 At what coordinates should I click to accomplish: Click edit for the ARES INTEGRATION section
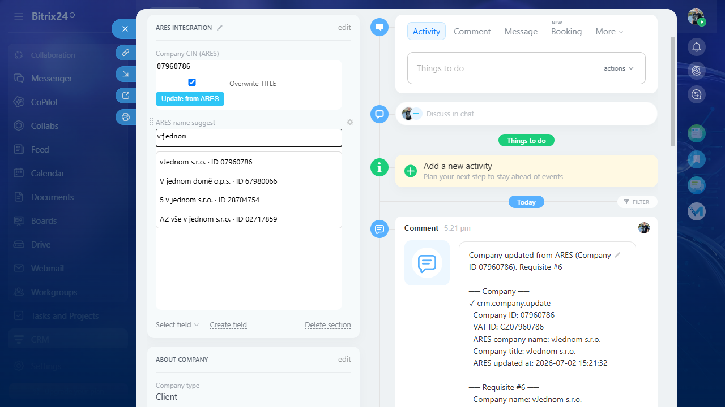tap(344, 28)
